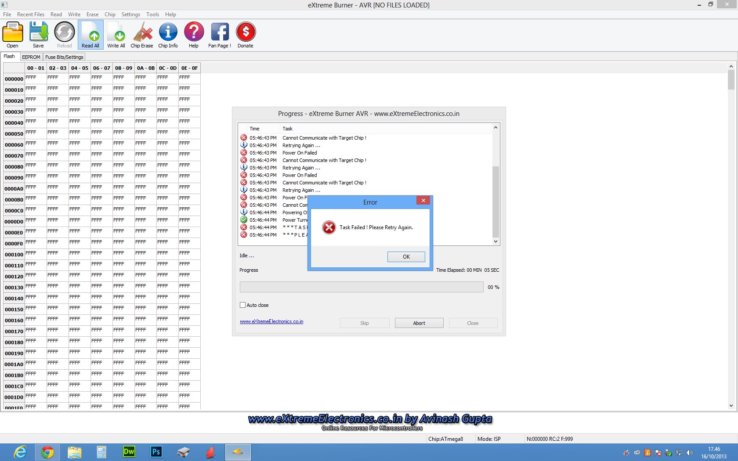Click the task log scrollbar up arrow
Screen dimensions: 738x461
coord(496,128)
